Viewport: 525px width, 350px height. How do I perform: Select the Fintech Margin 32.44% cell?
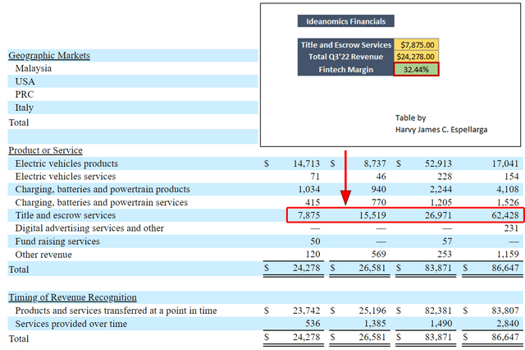(416, 69)
